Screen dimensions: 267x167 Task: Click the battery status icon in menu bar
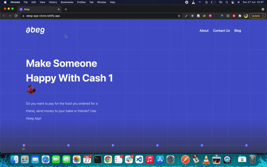[213, 2]
